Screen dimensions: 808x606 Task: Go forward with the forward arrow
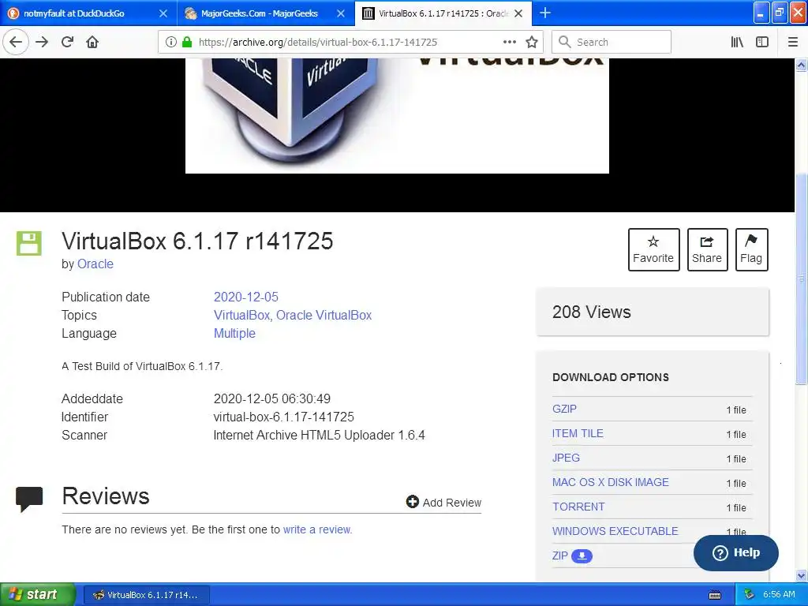pyautogui.click(x=42, y=42)
